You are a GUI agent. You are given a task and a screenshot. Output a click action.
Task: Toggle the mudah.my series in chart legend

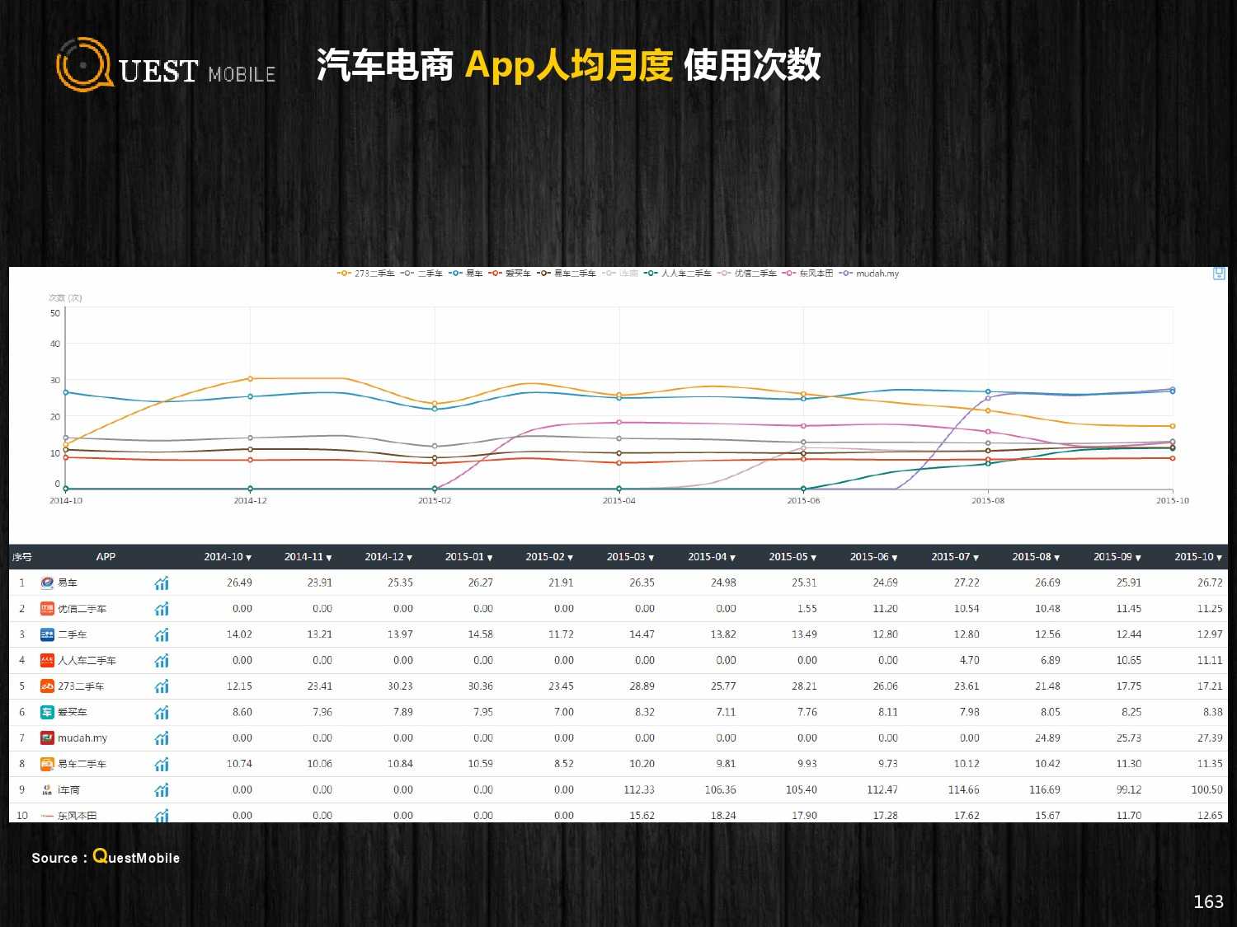(x=870, y=274)
